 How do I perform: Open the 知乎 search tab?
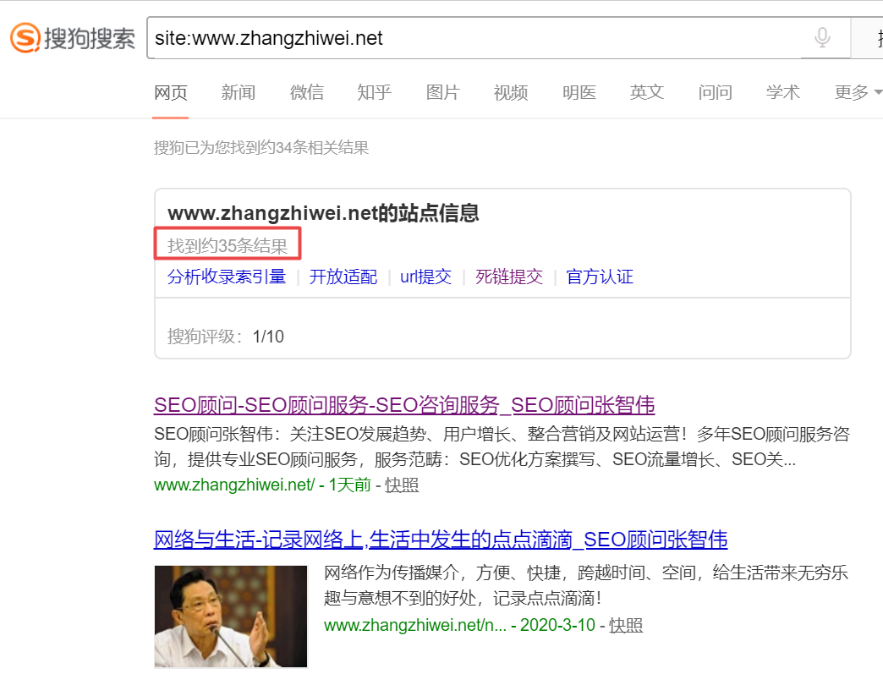[375, 92]
